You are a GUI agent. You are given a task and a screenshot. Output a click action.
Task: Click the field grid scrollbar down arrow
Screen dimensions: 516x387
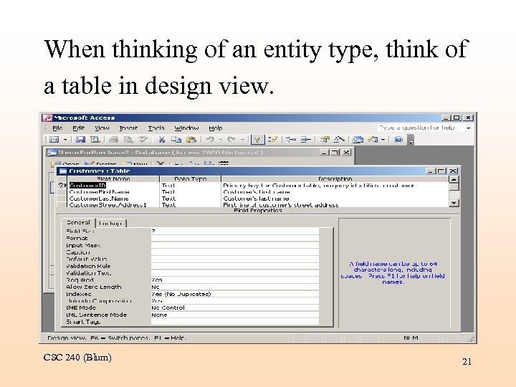pos(454,203)
